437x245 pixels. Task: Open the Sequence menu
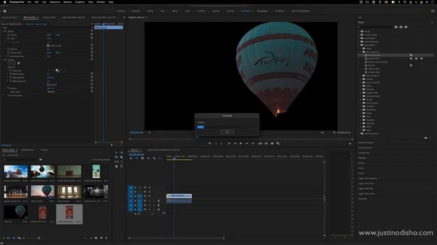(55, 2)
